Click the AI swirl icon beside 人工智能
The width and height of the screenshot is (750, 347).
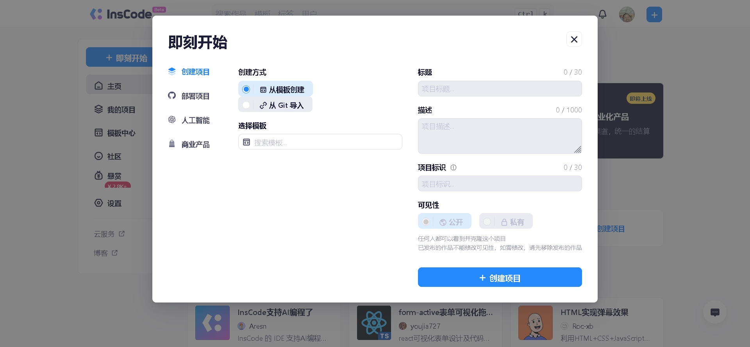(172, 119)
